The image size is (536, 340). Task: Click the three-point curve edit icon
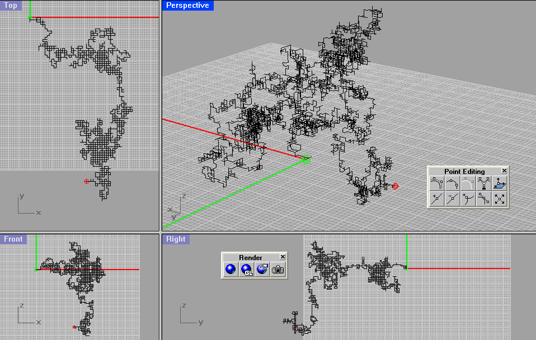click(x=484, y=199)
